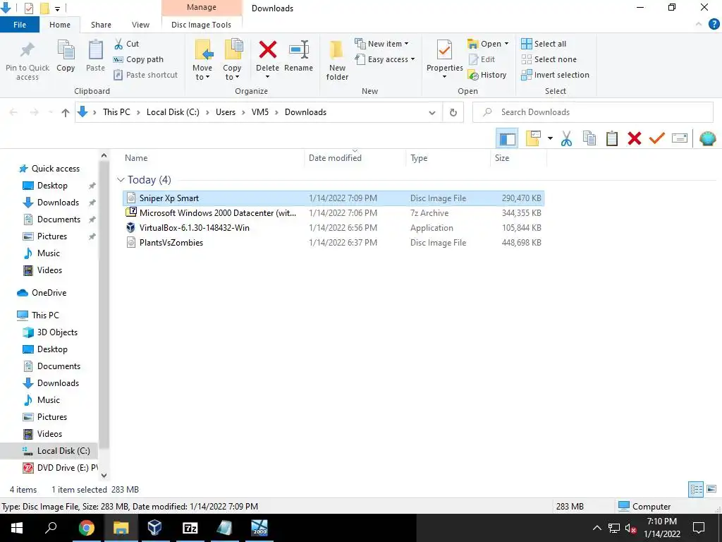Switch to Details view in status bar

click(x=696, y=489)
